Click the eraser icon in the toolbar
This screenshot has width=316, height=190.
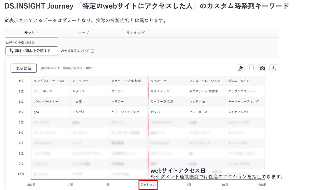241,68
